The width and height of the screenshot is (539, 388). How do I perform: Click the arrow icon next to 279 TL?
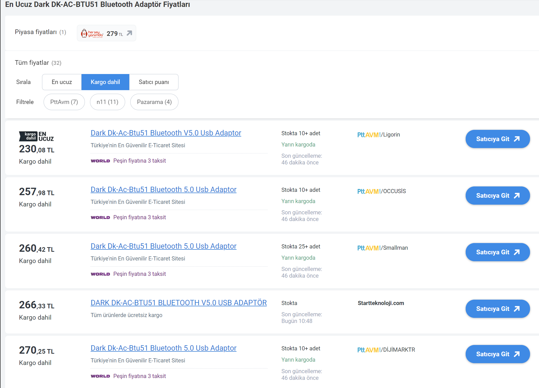[x=129, y=33]
